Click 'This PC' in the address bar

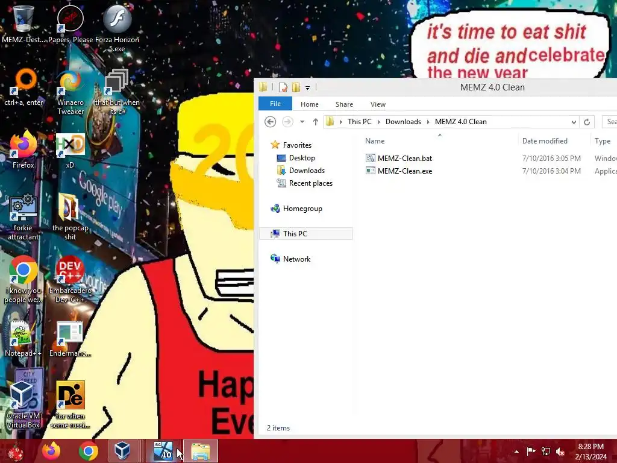pyautogui.click(x=359, y=122)
